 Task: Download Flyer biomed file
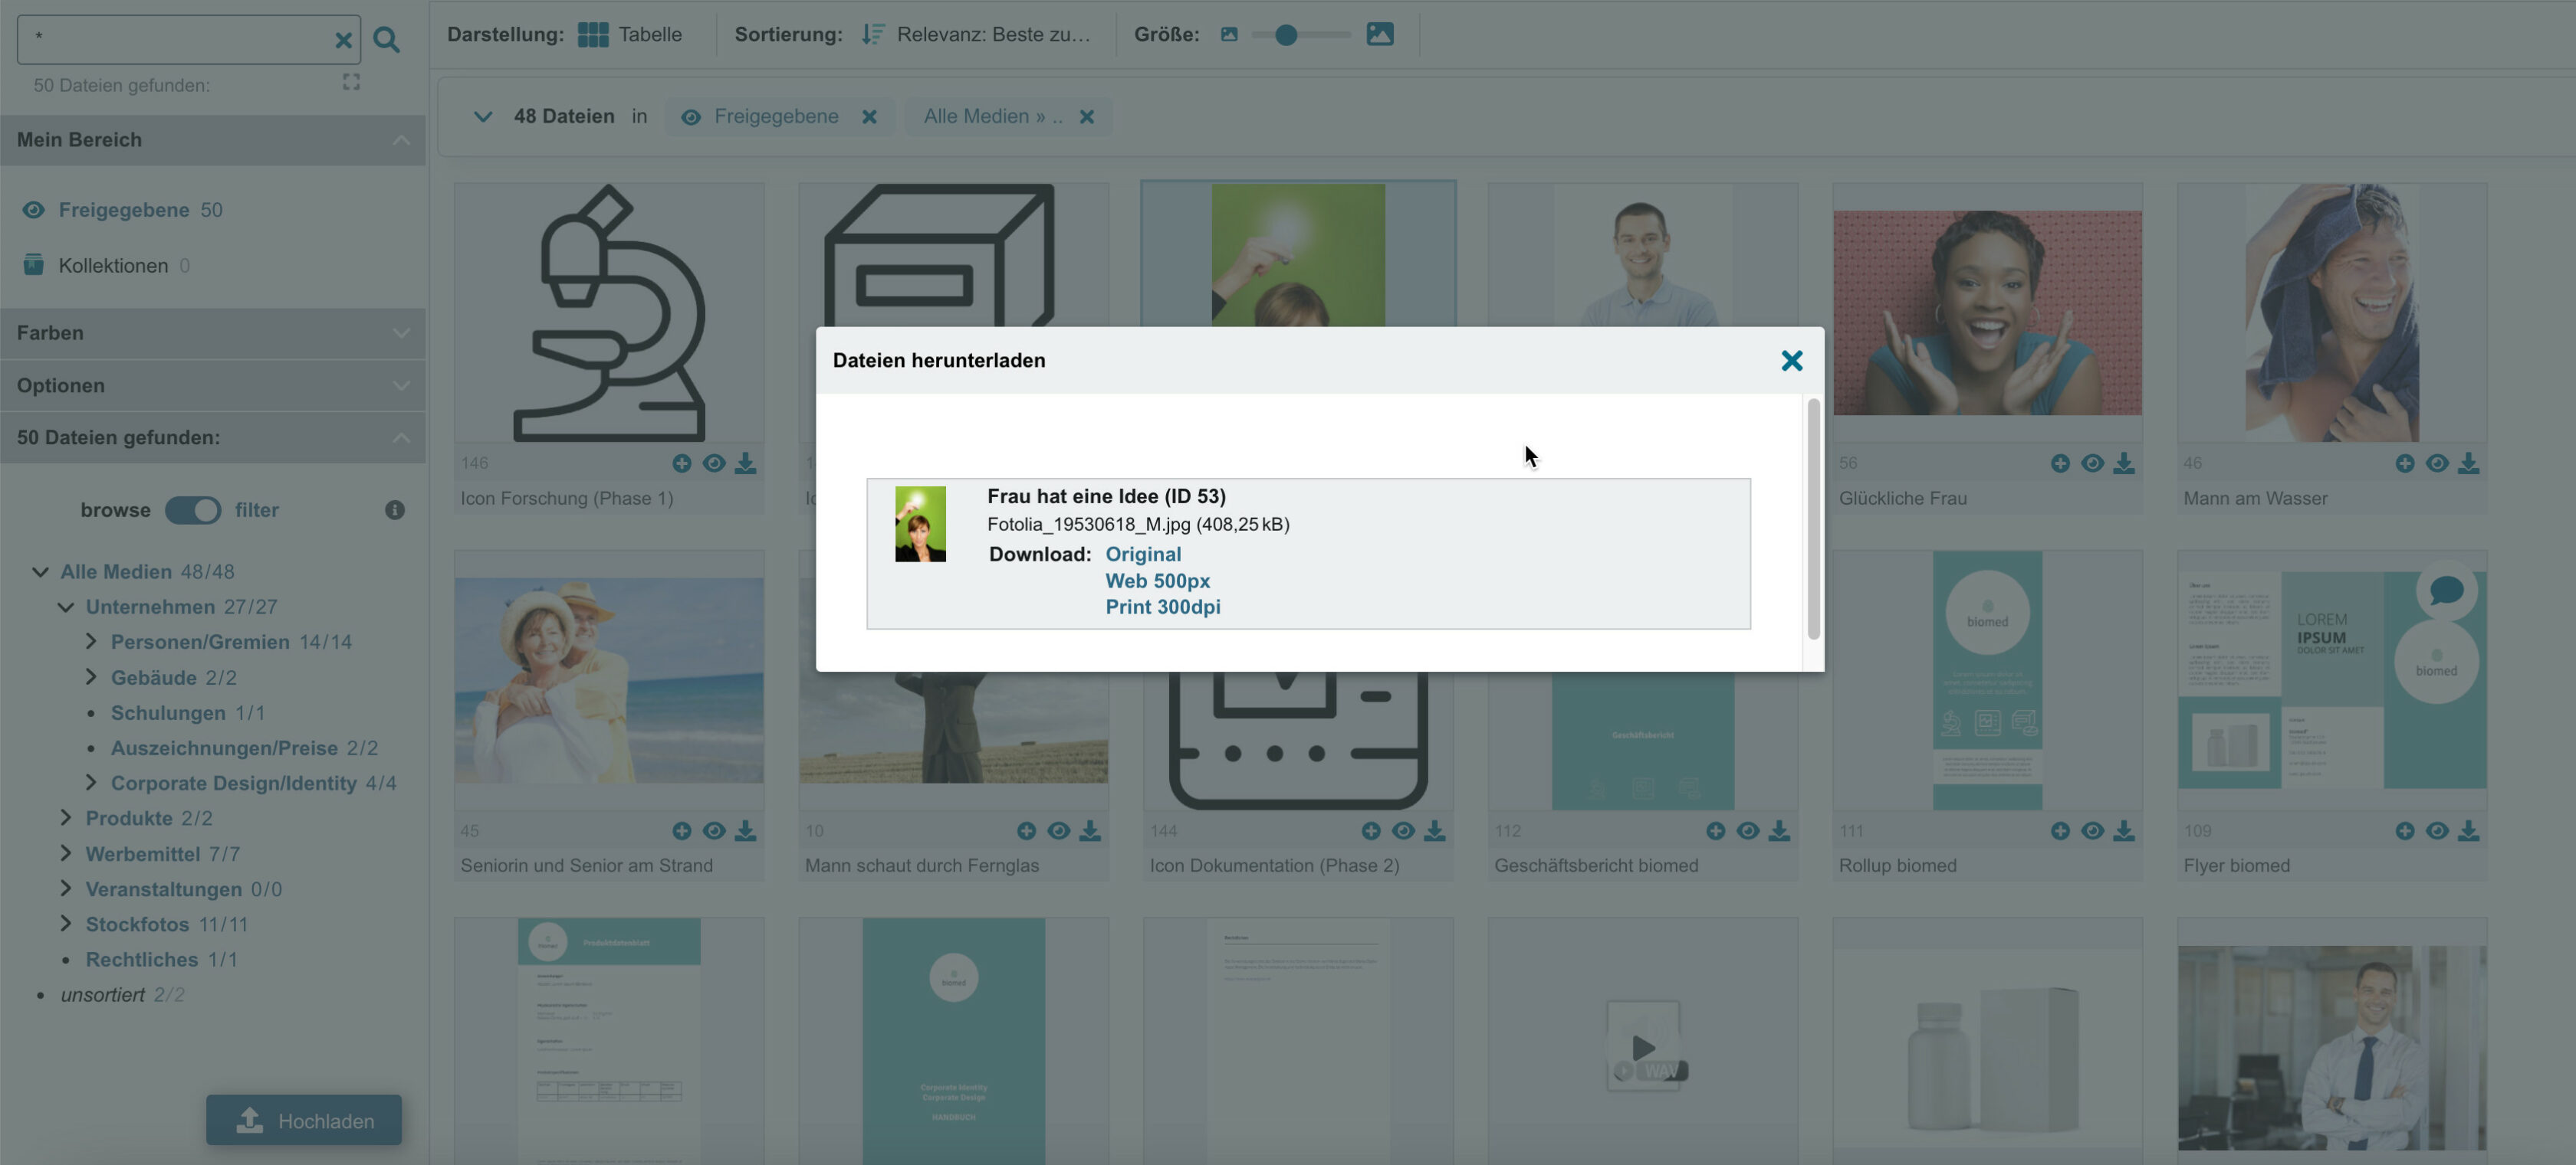2469,831
